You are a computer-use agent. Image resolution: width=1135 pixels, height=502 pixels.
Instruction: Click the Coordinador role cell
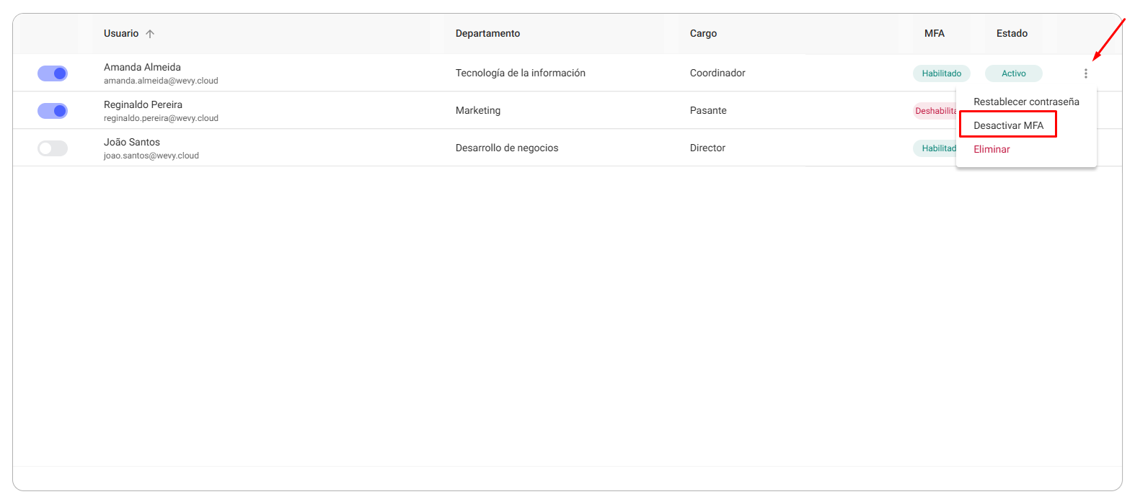pyautogui.click(x=717, y=73)
